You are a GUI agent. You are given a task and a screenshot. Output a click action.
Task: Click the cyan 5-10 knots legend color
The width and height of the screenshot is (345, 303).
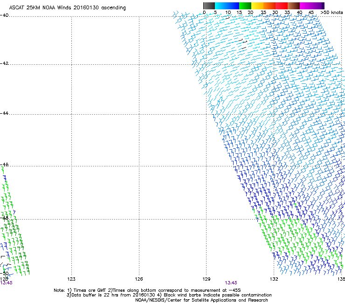221,6
